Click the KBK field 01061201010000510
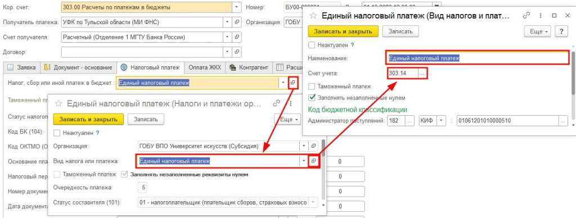 point(507,120)
